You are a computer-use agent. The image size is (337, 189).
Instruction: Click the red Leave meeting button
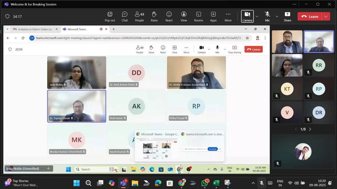310,16
